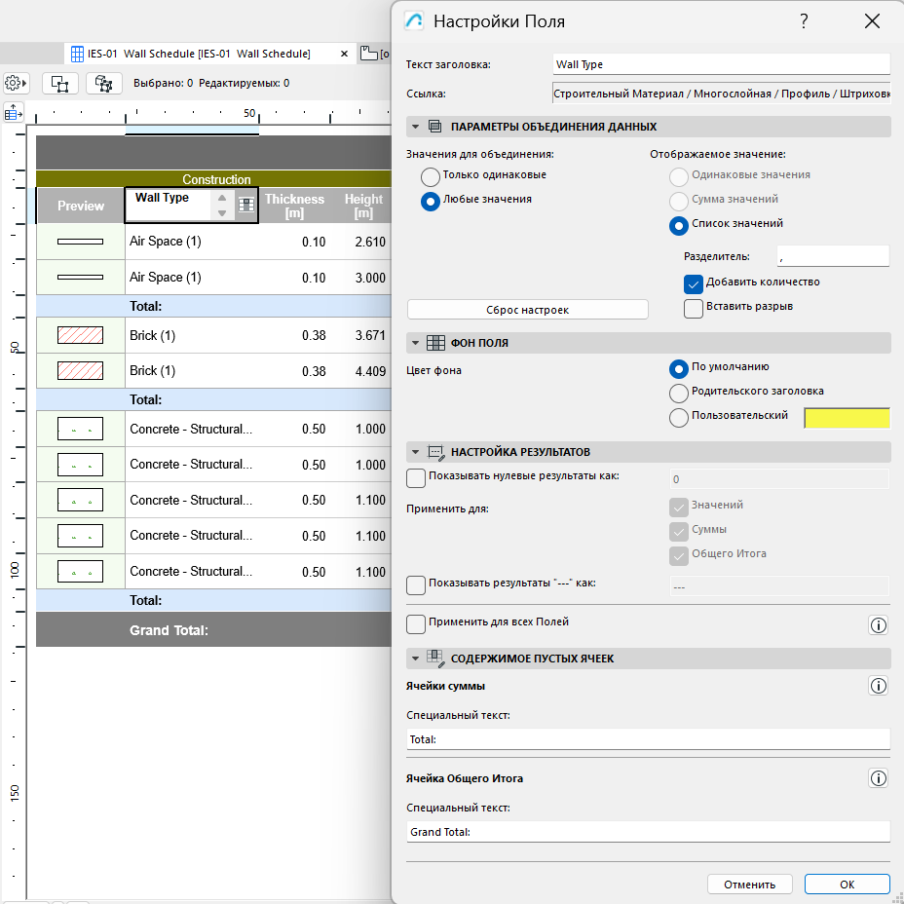
Task: Collapse the ФОН ПОЛЯ section
Action: pyautogui.click(x=415, y=343)
